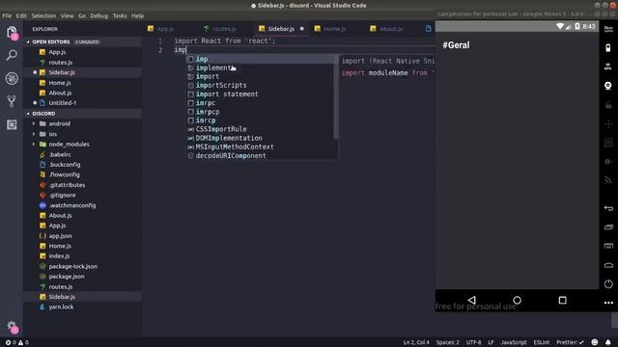Open Untitled-1 in Open Editors
618x347 pixels.
click(83, 103)
